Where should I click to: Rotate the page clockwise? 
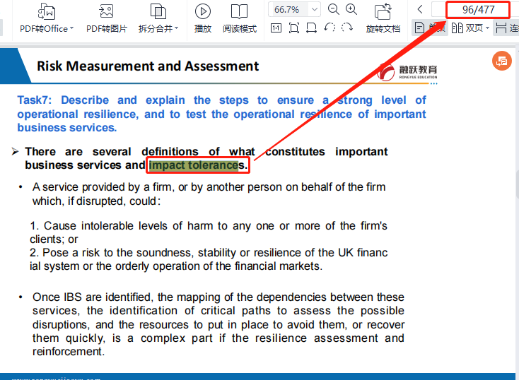(347, 28)
